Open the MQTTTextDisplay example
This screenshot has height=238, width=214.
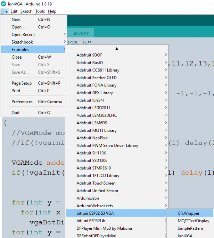194,221
